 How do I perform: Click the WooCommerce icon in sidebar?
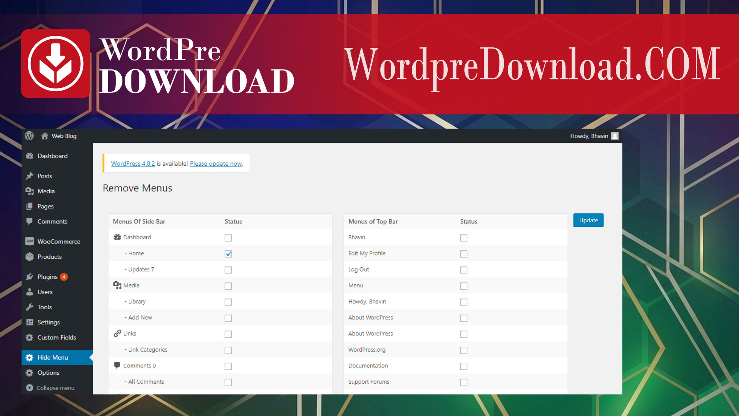pyautogui.click(x=30, y=242)
